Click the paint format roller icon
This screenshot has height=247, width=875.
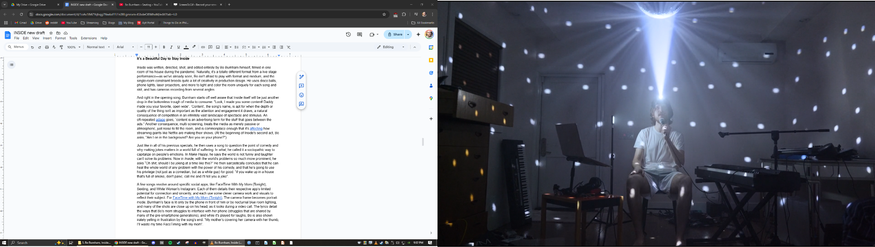coord(61,47)
